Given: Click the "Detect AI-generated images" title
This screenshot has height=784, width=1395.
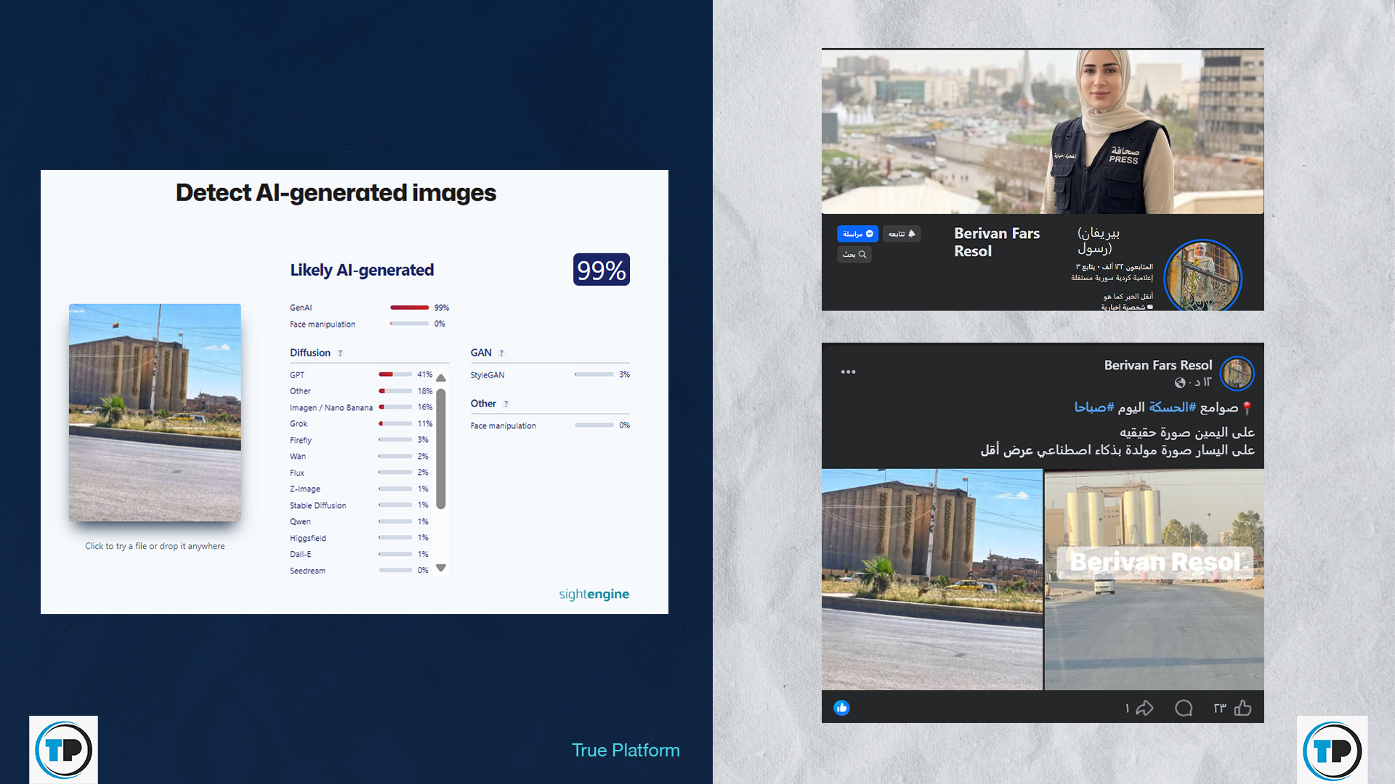Looking at the screenshot, I should 336,193.
